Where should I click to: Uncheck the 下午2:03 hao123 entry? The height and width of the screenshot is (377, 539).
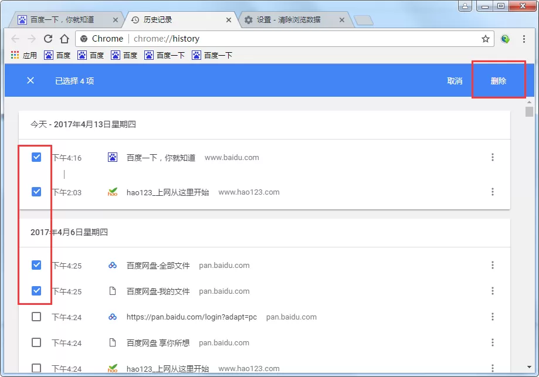(x=36, y=192)
